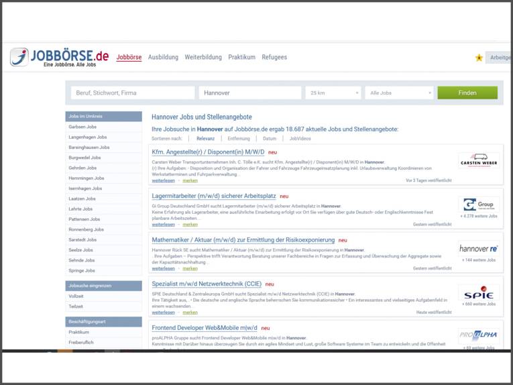Viewport: 513px width, 385px height.
Task: Select the Ausbildung menu item
Action: pyautogui.click(x=163, y=58)
